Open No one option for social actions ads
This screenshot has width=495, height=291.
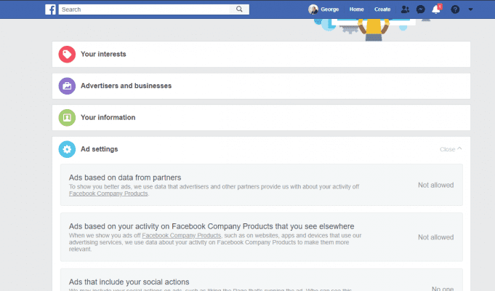(x=443, y=289)
